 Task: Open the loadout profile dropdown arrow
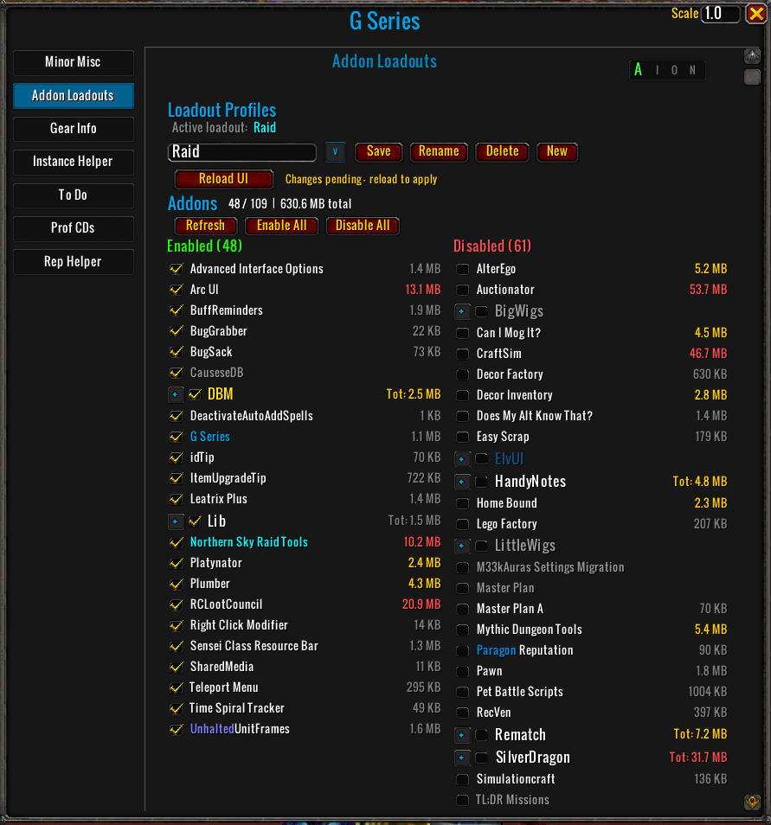(x=335, y=151)
